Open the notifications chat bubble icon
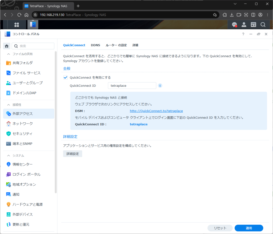This screenshot has width=273, height=234. tap(234, 25)
